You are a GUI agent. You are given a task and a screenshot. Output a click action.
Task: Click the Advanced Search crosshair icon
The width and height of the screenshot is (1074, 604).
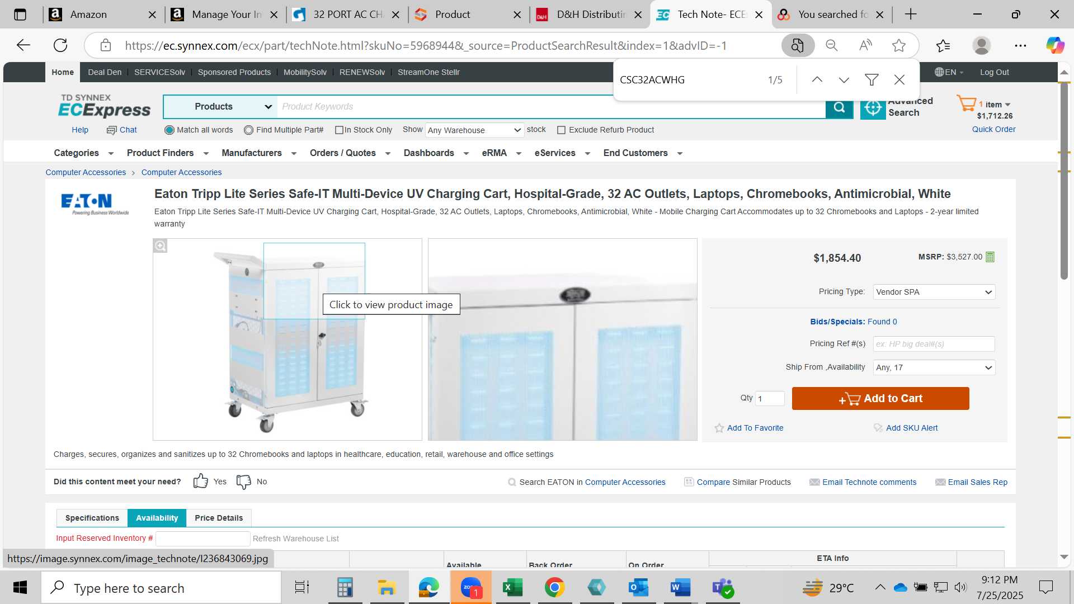[873, 108]
